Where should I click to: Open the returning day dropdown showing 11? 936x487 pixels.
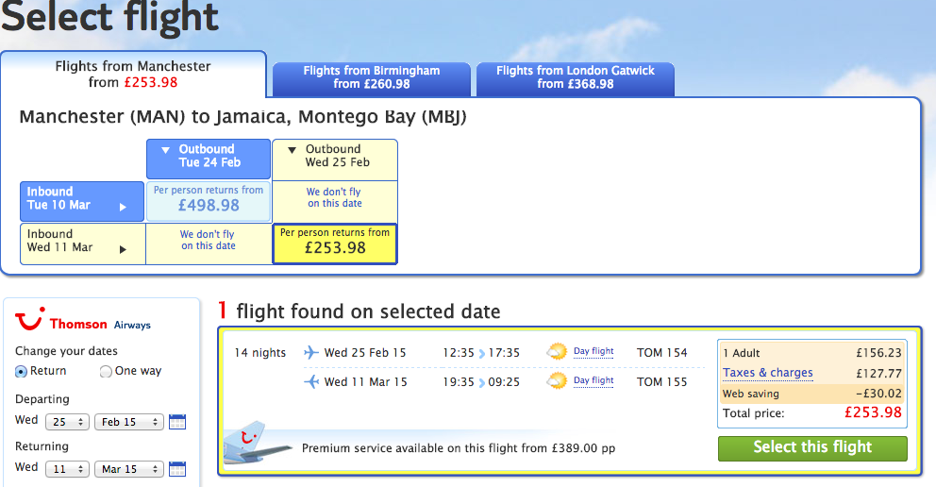(x=67, y=469)
